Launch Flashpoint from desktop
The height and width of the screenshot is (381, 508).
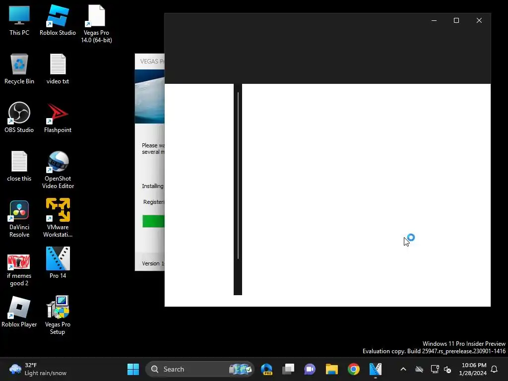(58, 118)
